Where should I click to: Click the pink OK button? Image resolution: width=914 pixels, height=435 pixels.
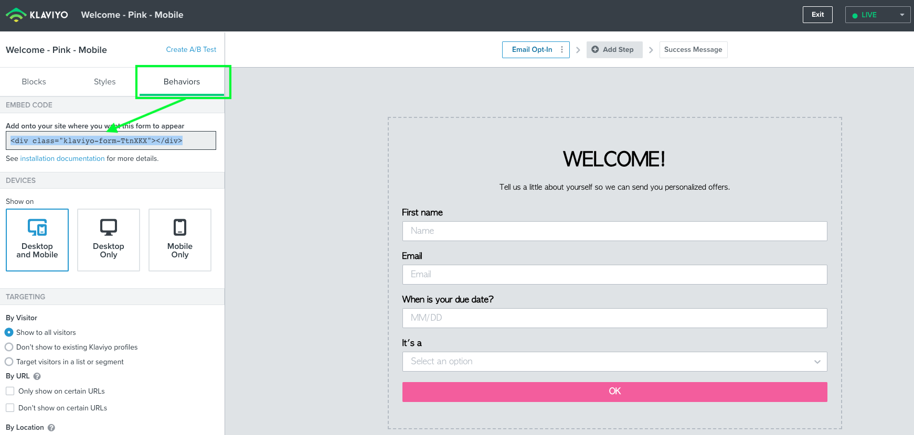tap(614, 391)
